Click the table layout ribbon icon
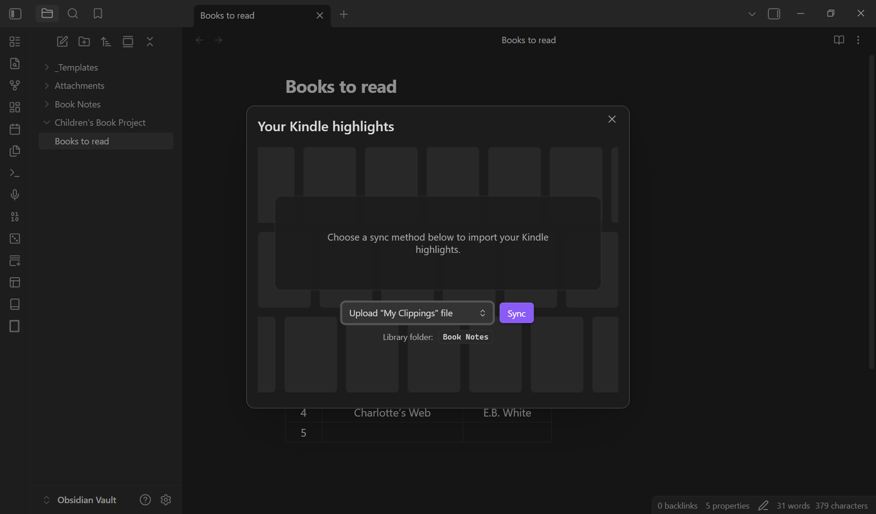Image resolution: width=876 pixels, height=514 pixels. click(15, 282)
